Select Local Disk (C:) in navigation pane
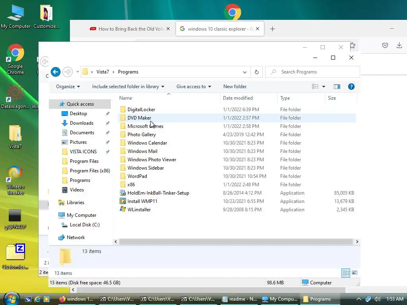The image size is (407, 305). [84, 225]
